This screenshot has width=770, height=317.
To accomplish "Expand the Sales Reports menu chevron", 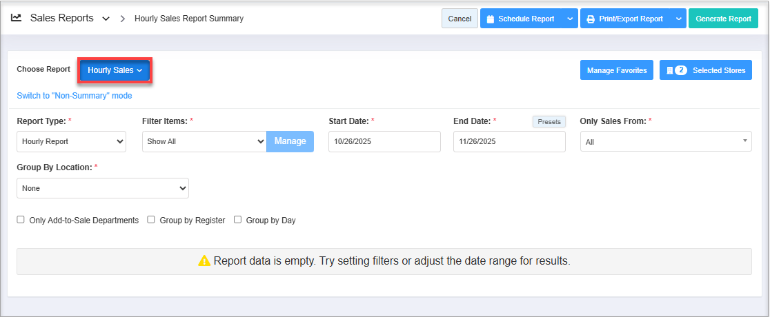I will click(x=106, y=19).
